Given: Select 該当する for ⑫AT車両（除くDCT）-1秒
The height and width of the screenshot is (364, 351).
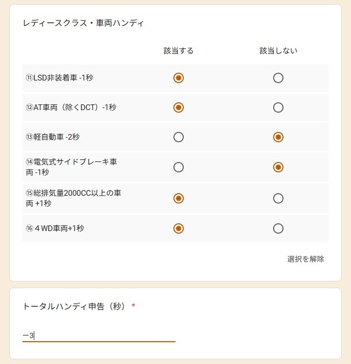Looking at the screenshot, I should (179, 107).
